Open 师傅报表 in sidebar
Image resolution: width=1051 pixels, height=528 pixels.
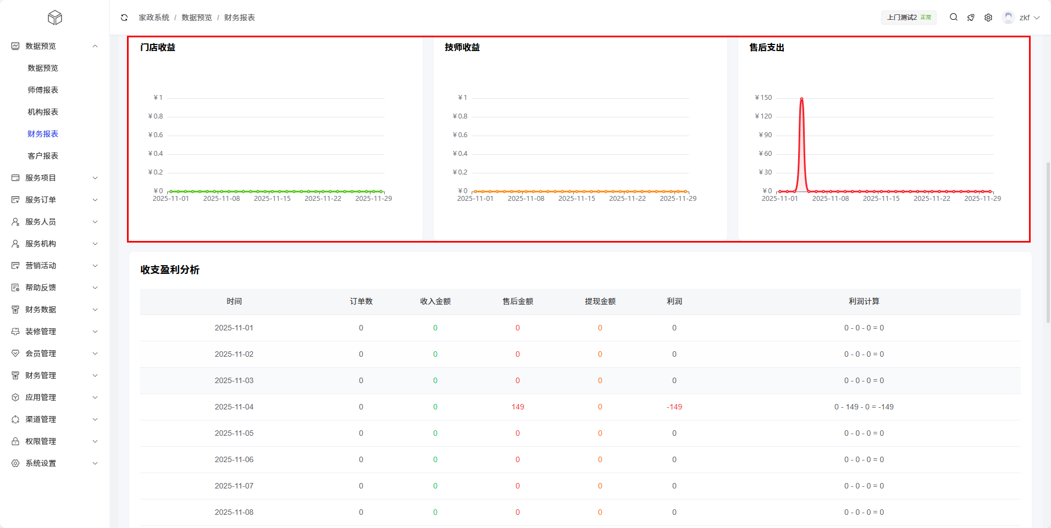pyautogui.click(x=43, y=90)
